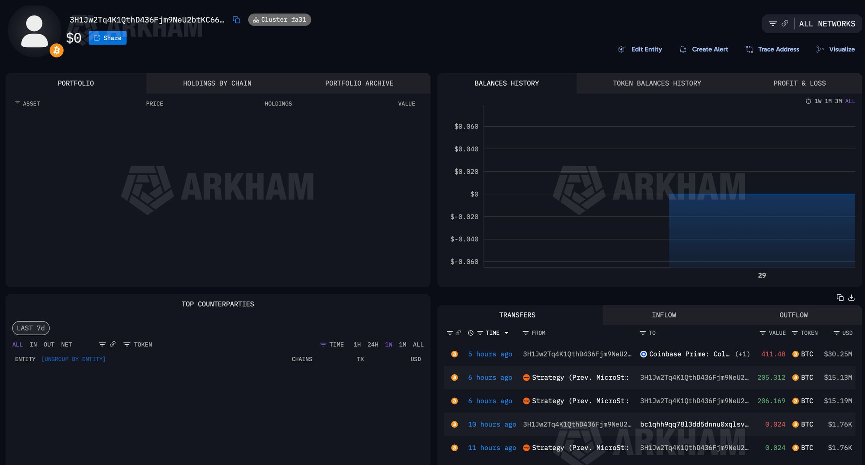Select the Transfers tab
The height and width of the screenshot is (465, 865).
coord(517,315)
